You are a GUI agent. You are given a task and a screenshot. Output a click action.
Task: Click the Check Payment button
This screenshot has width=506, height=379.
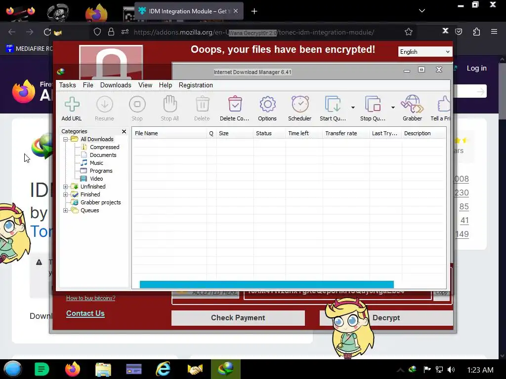pyautogui.click(x=238, y=318)
